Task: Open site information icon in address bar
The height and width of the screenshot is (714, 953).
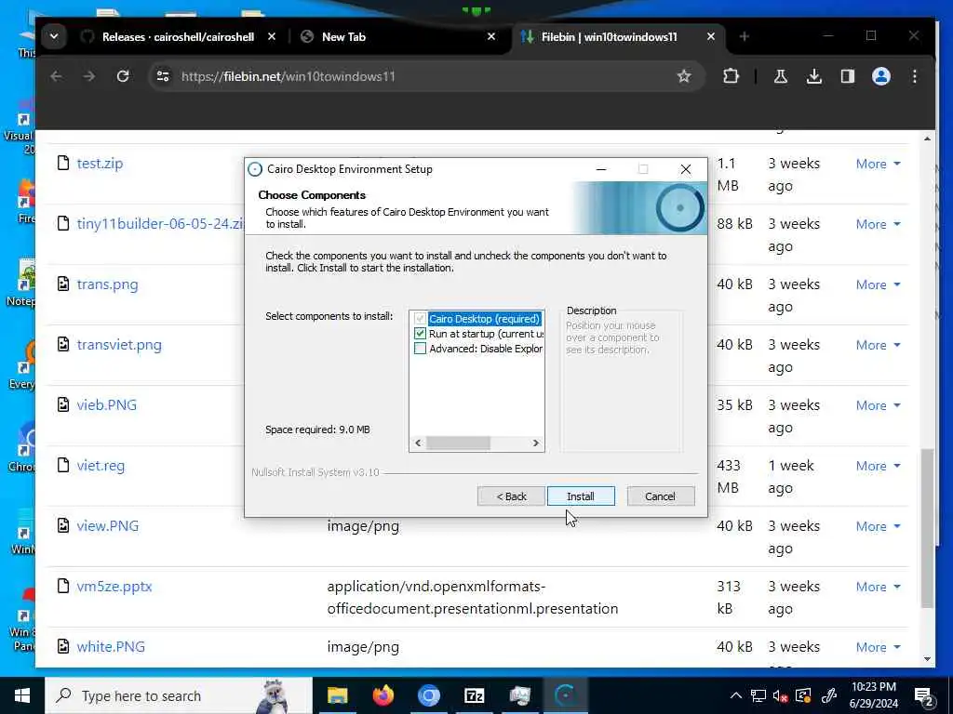Action: [x=163, y=76]
